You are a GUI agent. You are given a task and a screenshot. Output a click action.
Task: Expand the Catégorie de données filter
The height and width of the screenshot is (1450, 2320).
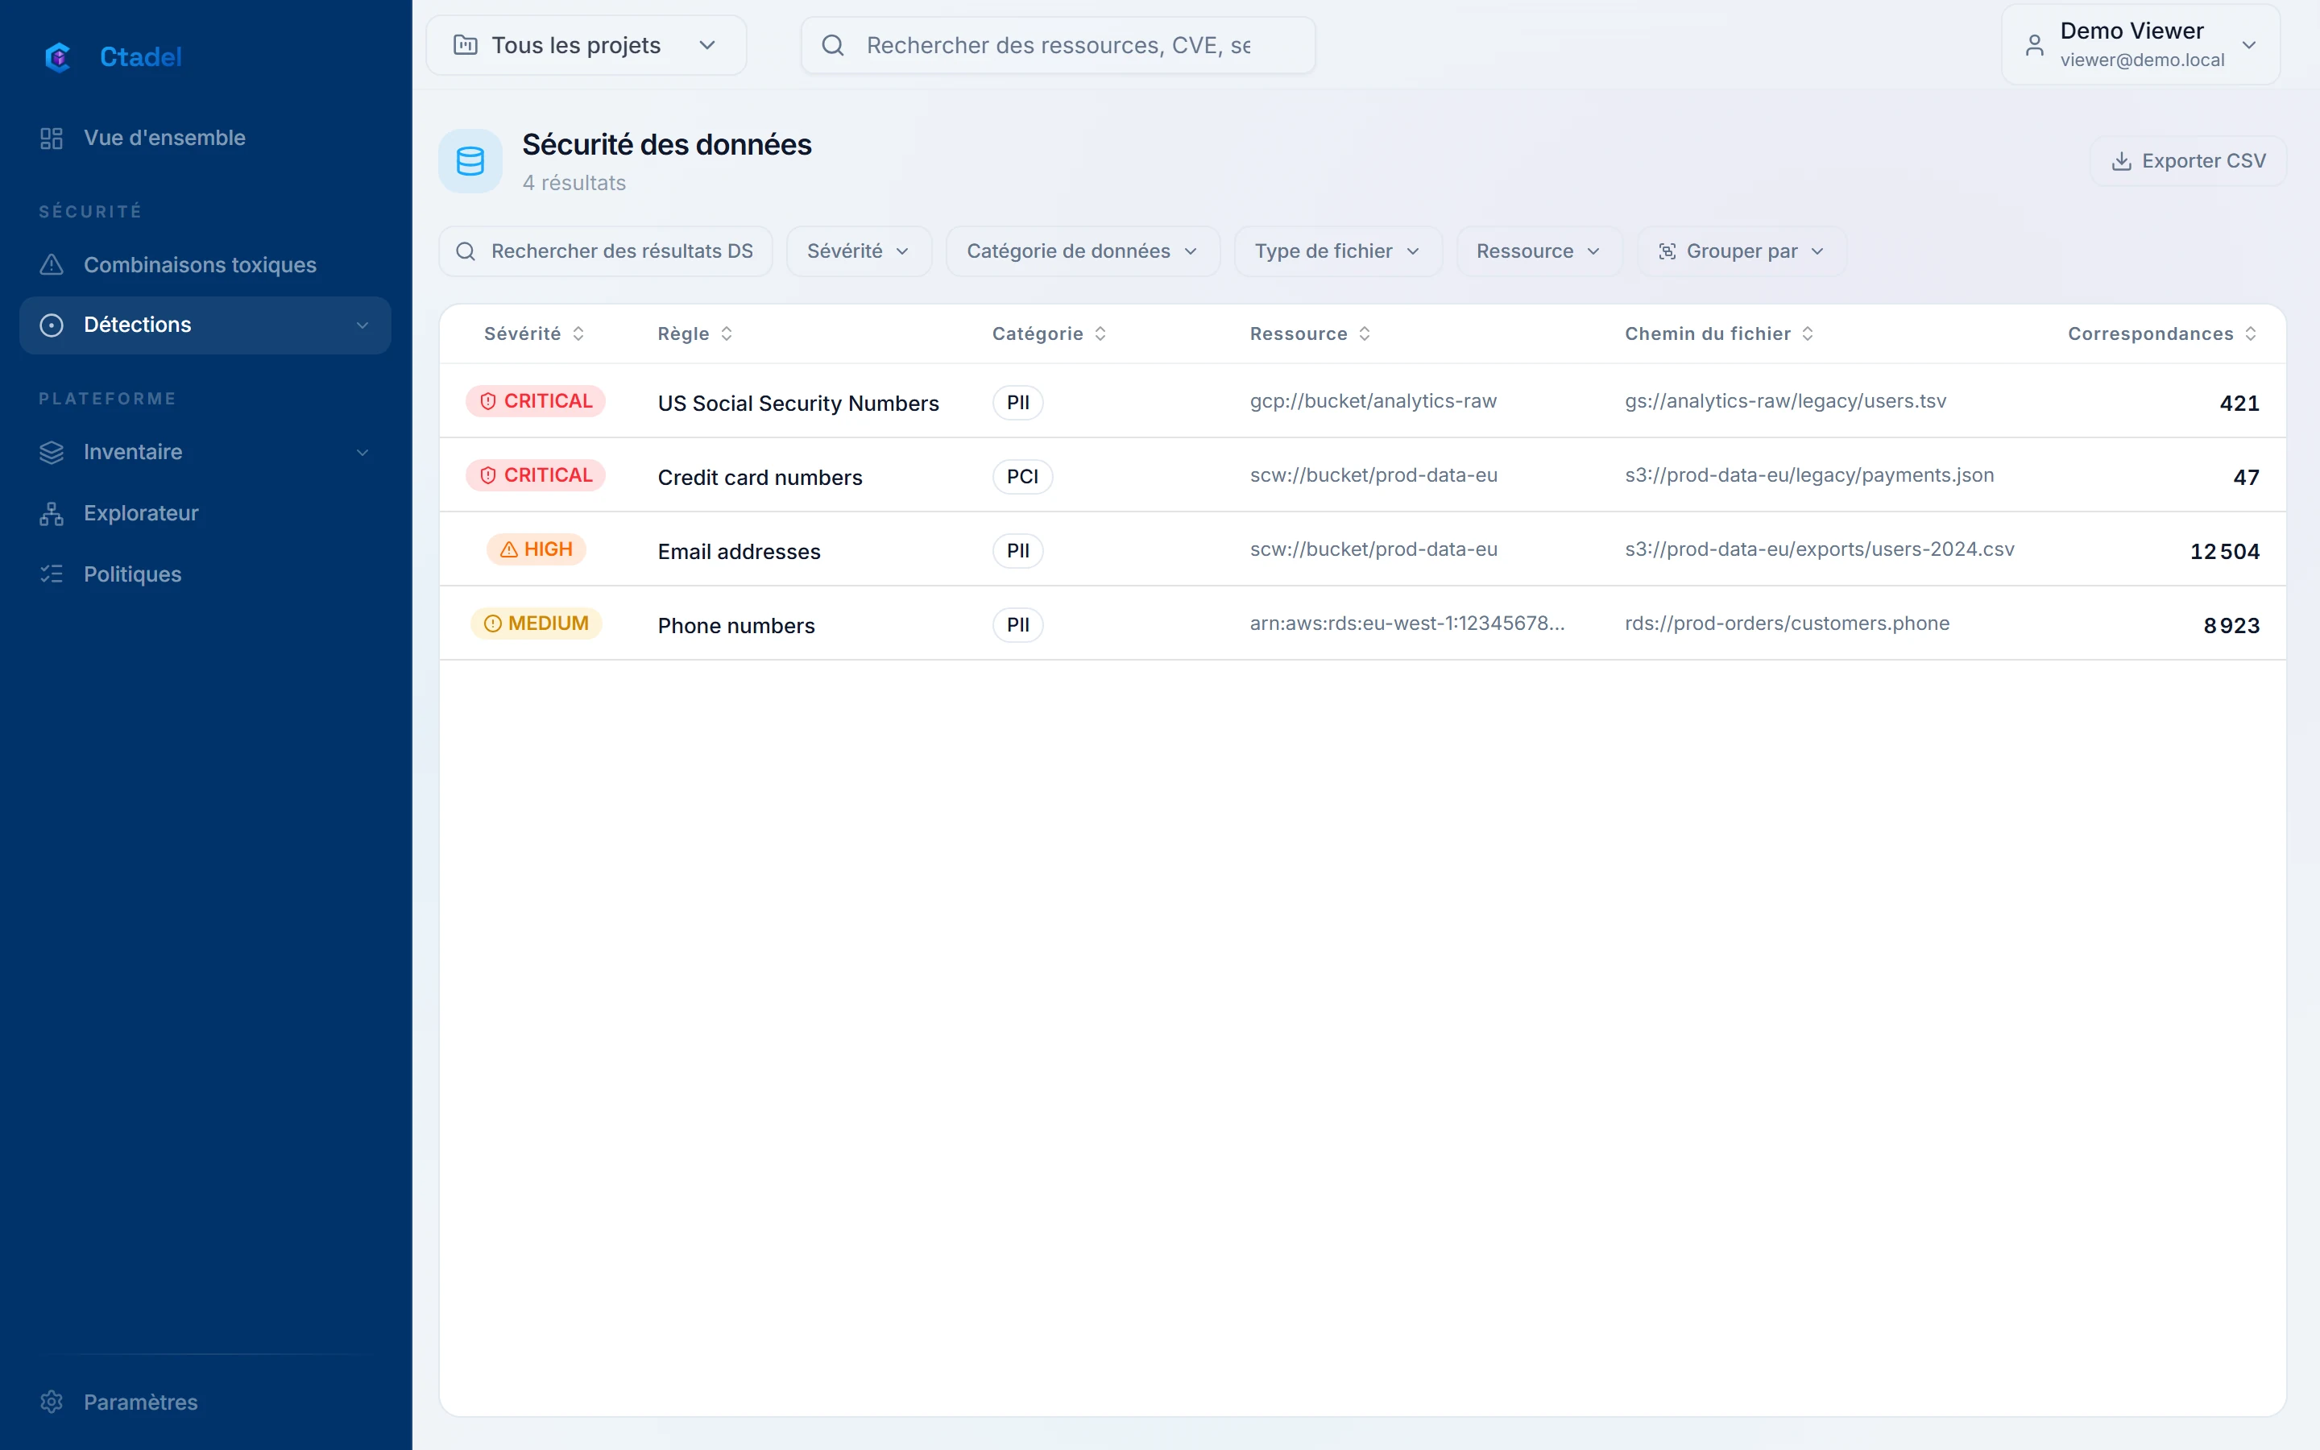click(1083, 251)
